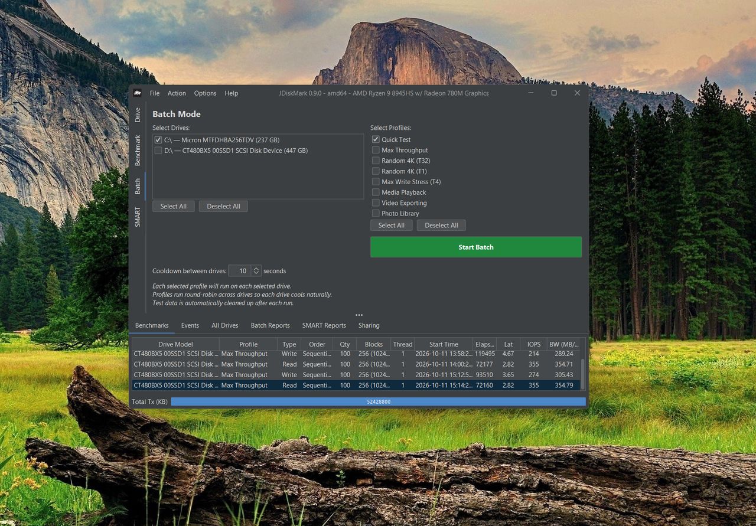Check the Photo Library profile
This screenshot has height=526, width=756.
tap(376, 214)
